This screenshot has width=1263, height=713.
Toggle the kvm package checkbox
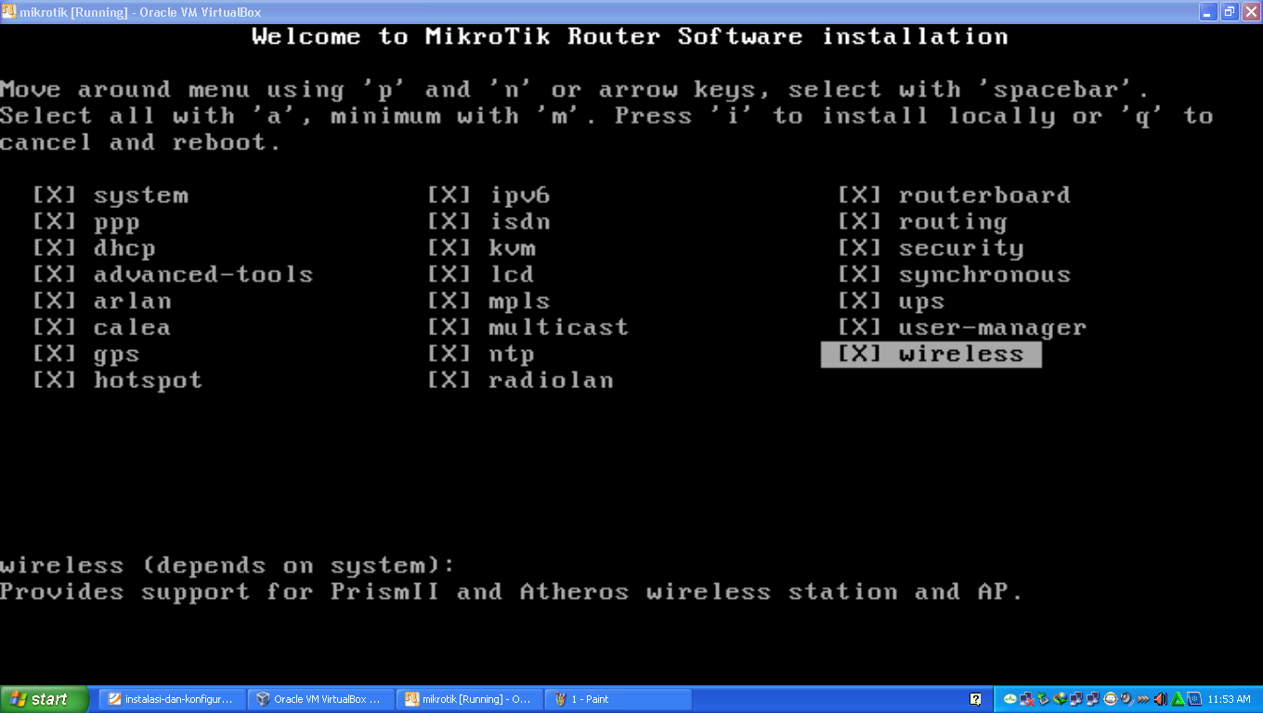(449, 248)
